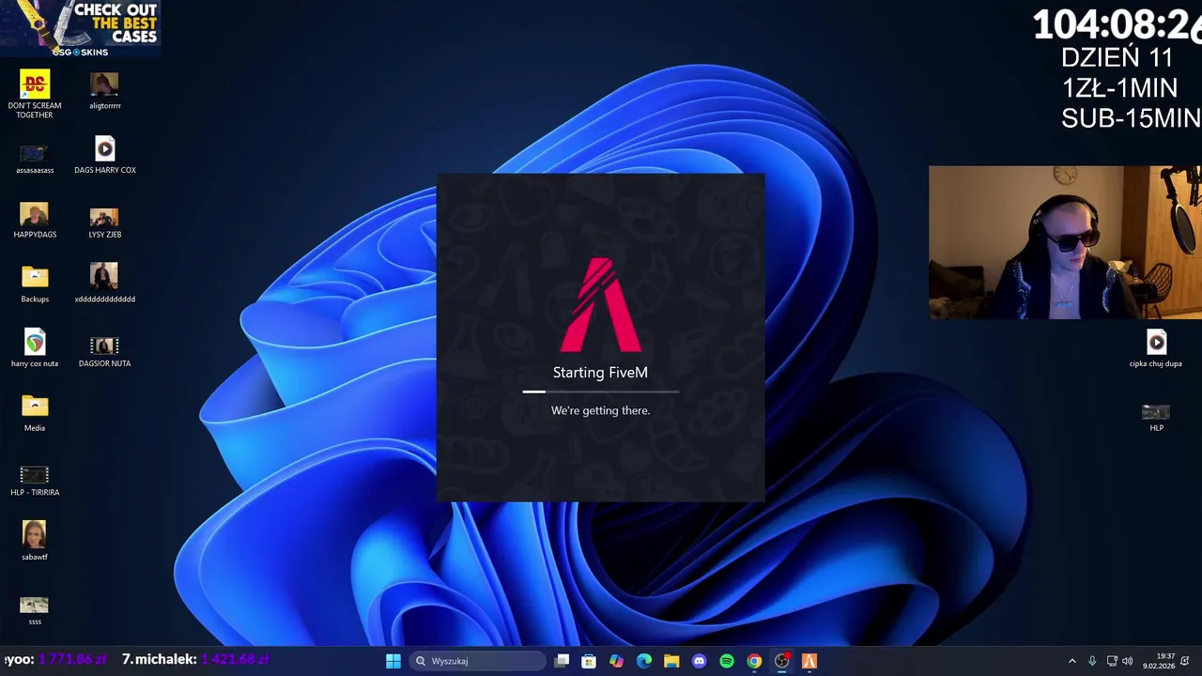Click the microphone tray icon
The height and width of the screenshot is (676, 1202).
click(1092, 661)
